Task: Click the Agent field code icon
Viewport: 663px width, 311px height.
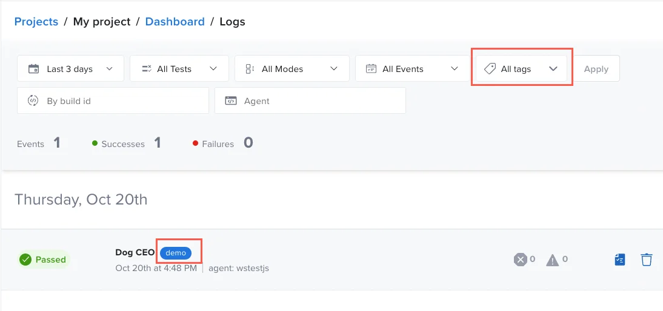Action: pyautogui.click(x=231, y=101)
